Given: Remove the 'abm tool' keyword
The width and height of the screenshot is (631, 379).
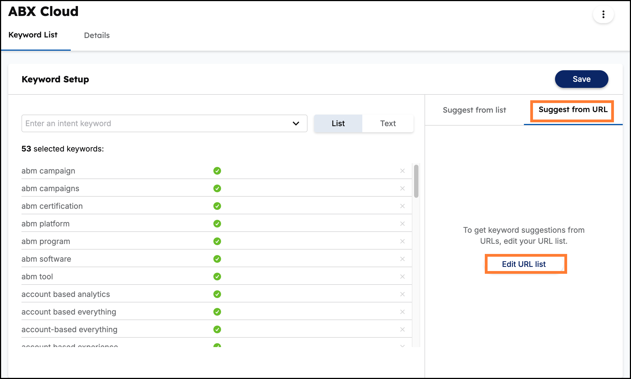Looking at the screenshot, I should [x=402, y=277].
